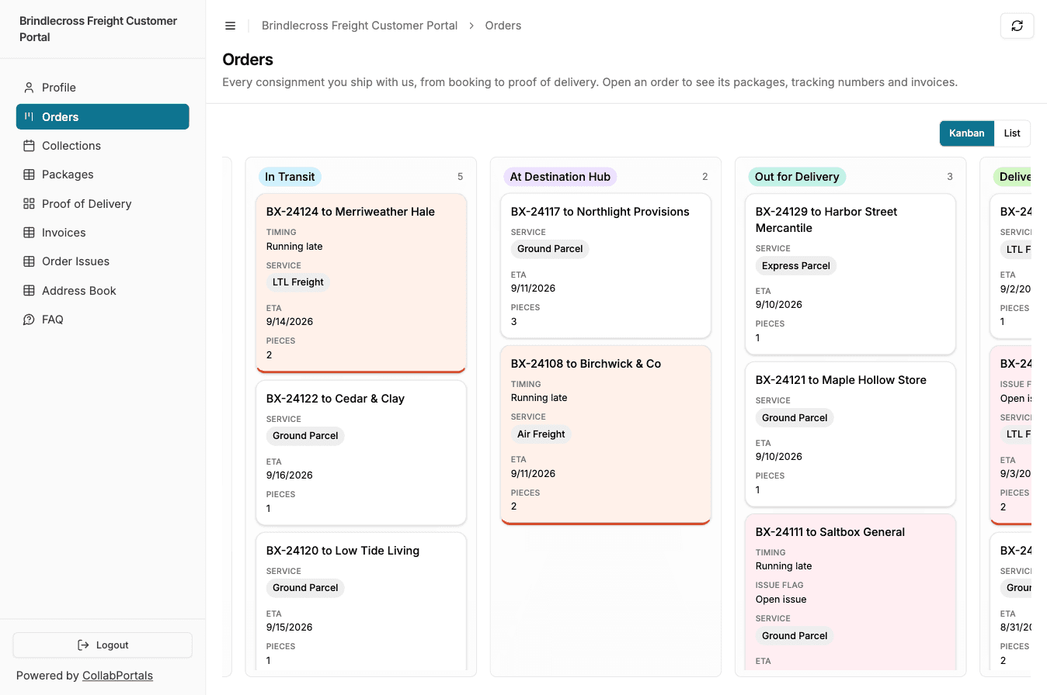1047x695 pixels.
Task: Click the Orders breadcrumb item
Action: tap(503, 26)
